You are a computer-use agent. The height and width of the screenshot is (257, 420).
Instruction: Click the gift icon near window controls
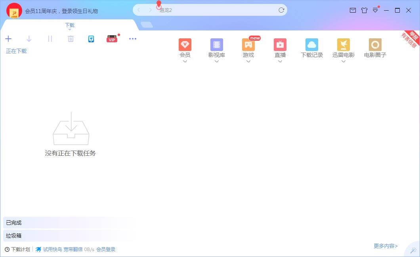[364, 10]
